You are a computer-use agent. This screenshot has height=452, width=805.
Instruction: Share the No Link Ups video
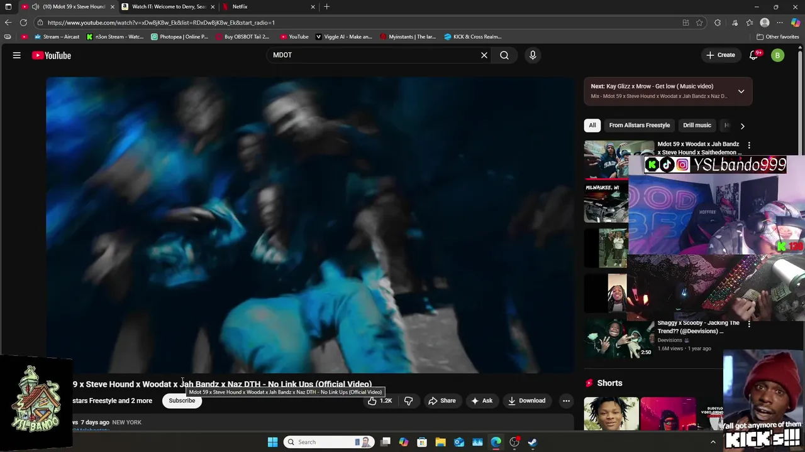point(442,401)
